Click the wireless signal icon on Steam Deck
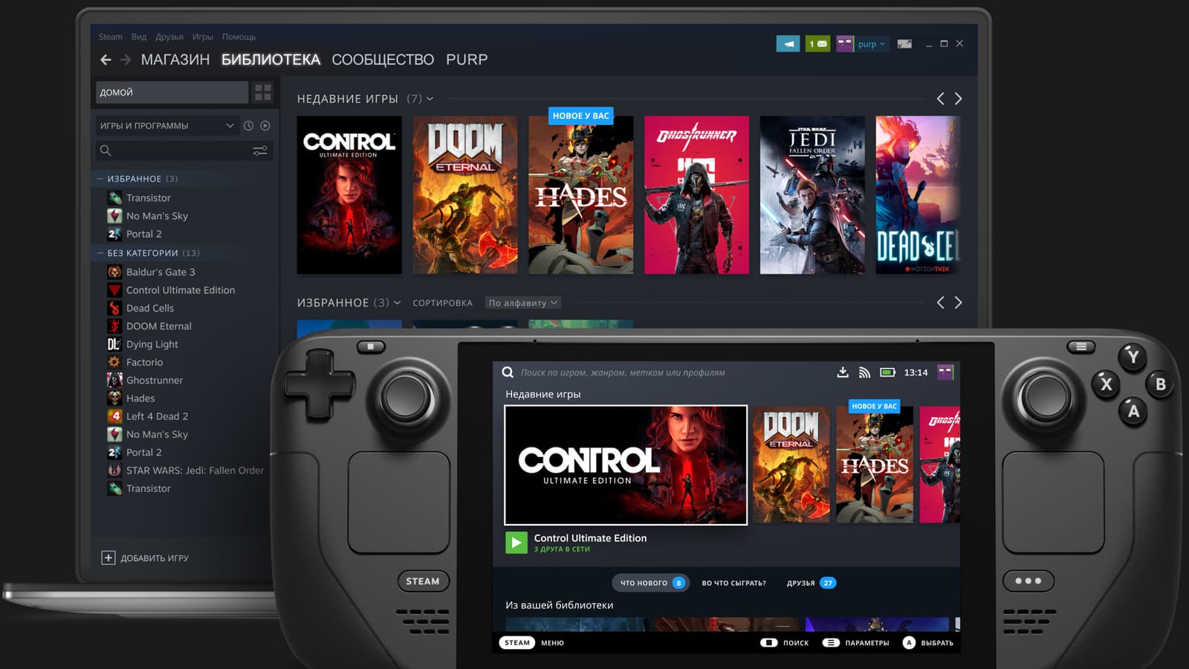Viewport: 1189px width, 669px height. (864, 372)
